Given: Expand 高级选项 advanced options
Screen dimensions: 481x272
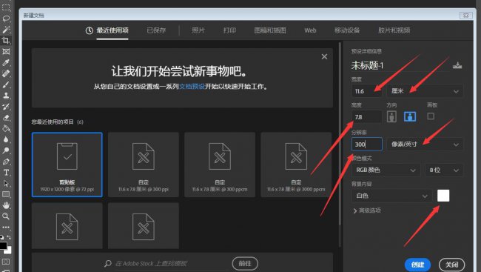Looking at the screenshot, I should (367, 210).
